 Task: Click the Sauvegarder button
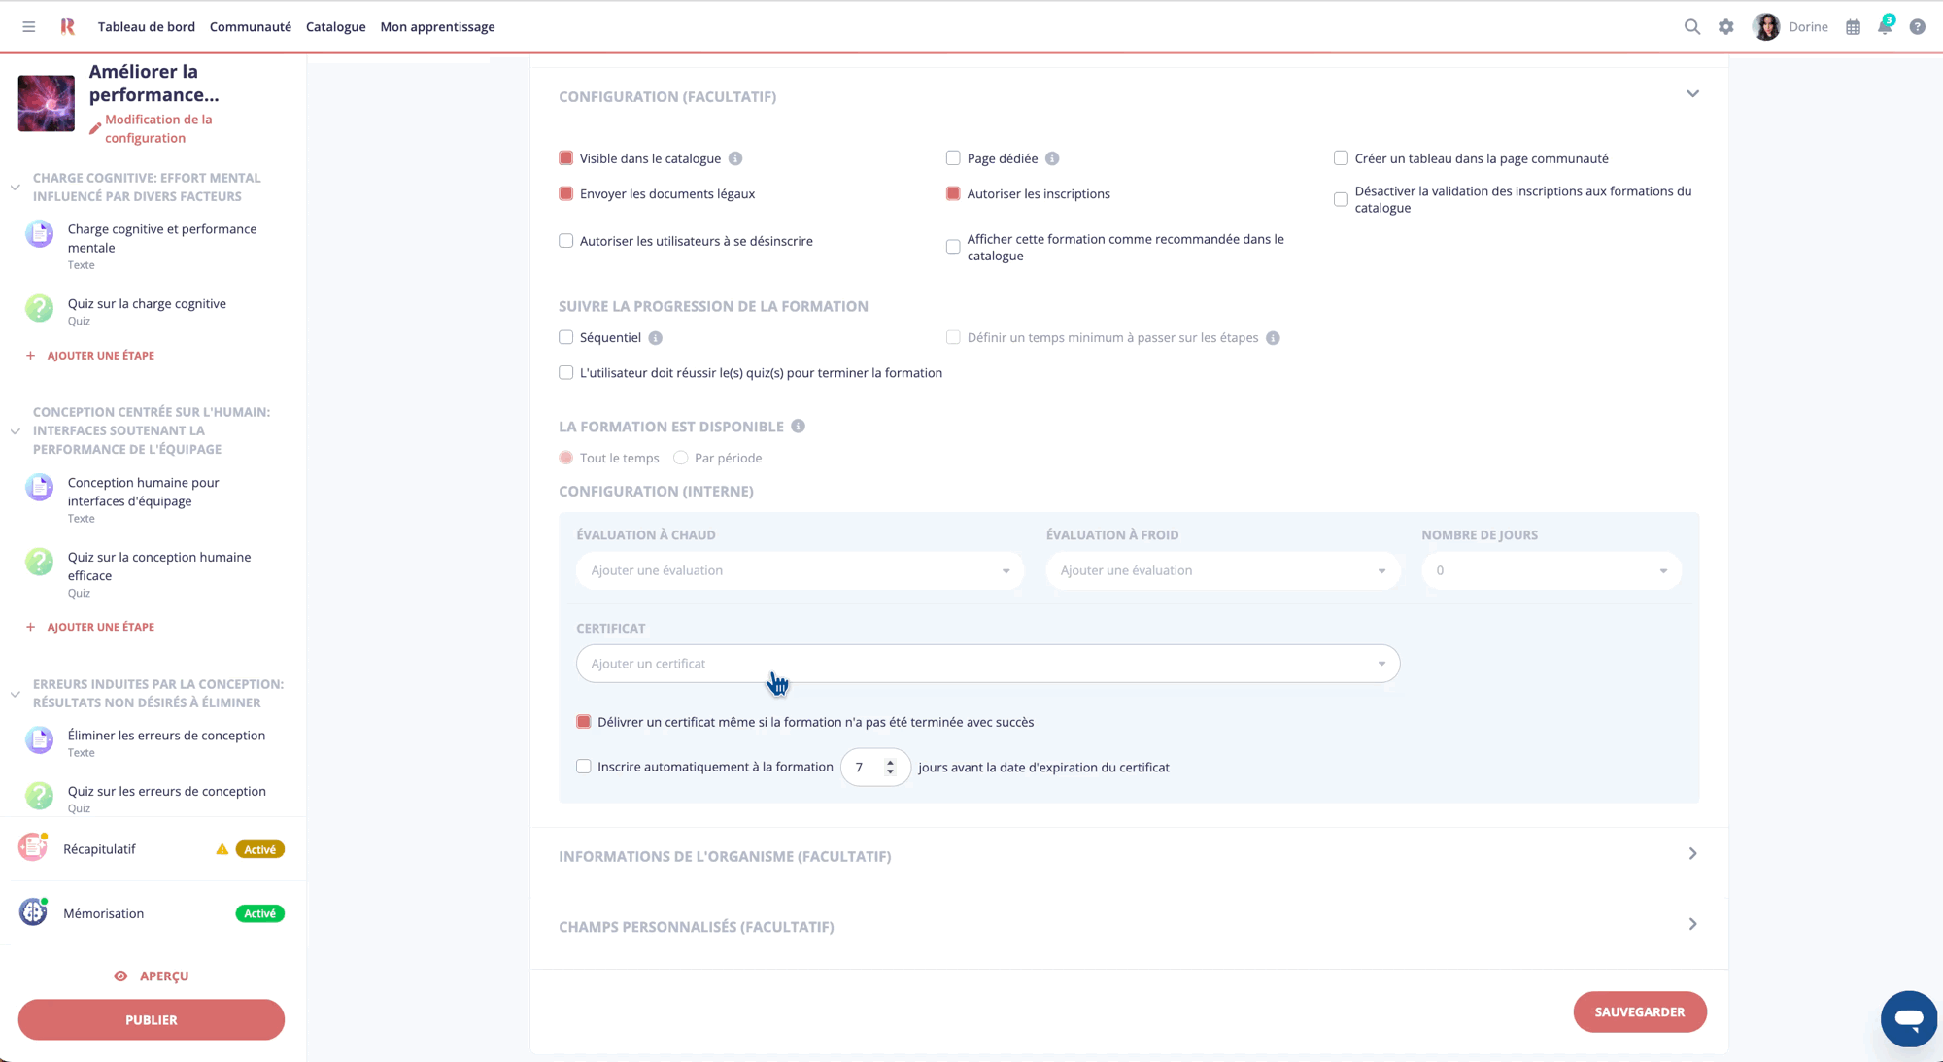pos(1640,1011)
